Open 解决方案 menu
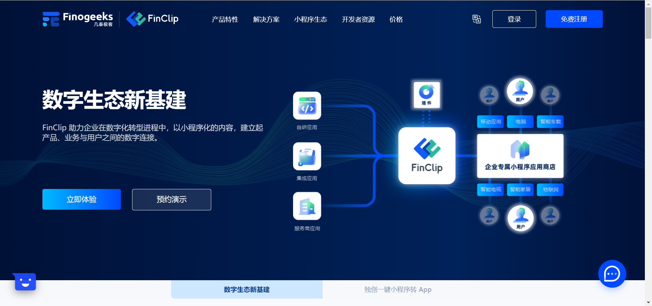 (266, 19)
